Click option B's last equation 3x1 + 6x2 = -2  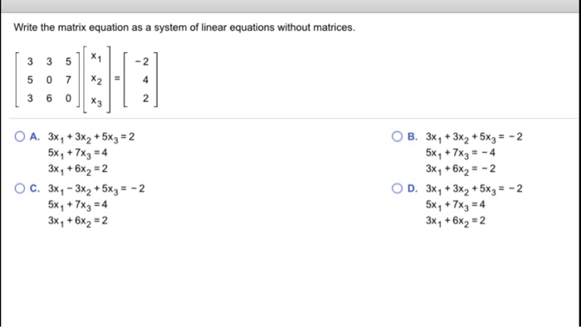tap(460, 169)
